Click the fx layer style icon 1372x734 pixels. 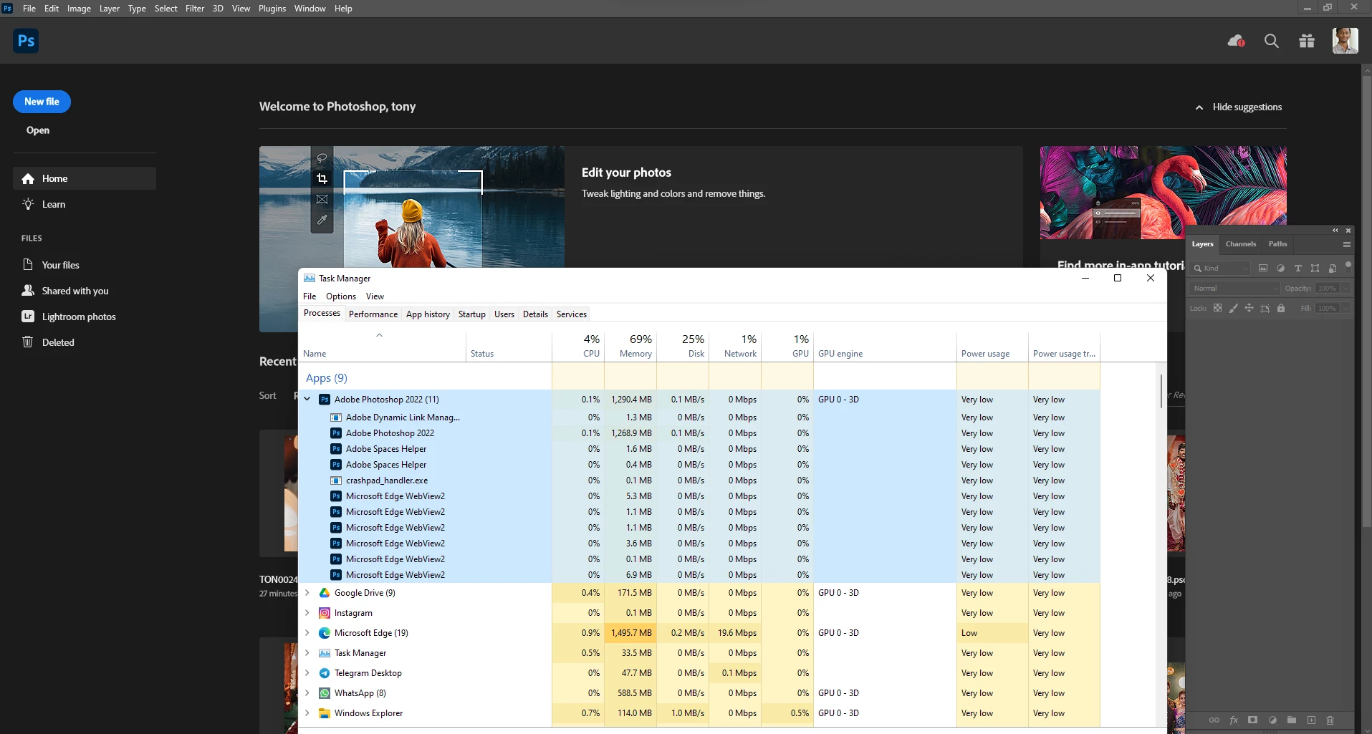tap(1234, 720)
